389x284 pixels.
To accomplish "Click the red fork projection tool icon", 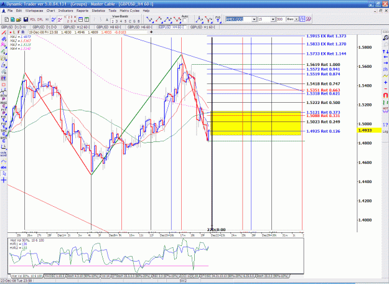I will [x=209, y=19].
